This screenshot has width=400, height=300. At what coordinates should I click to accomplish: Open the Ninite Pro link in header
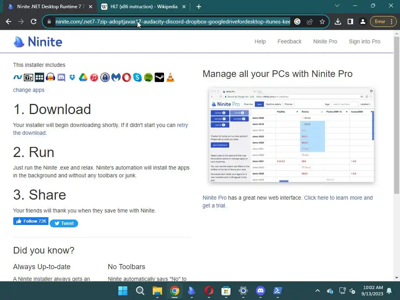[x=325, y=41]
